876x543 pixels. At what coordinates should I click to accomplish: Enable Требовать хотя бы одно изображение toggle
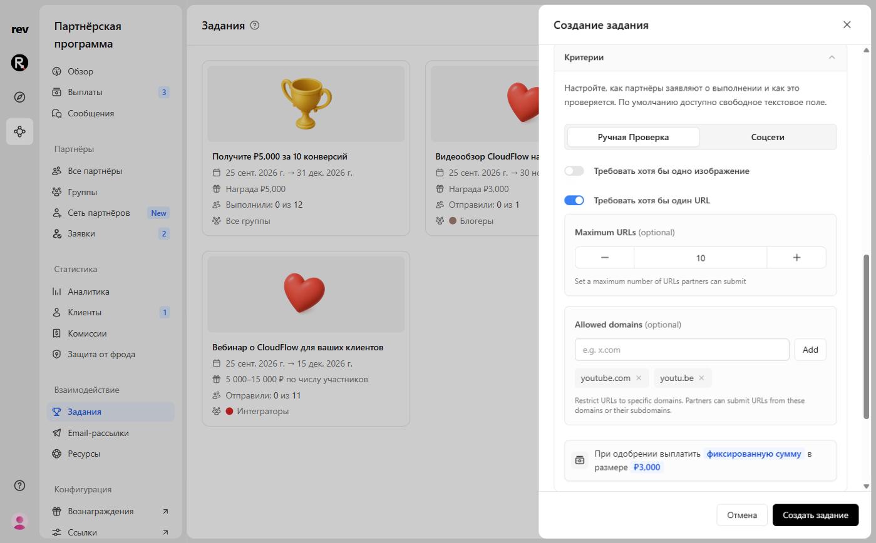click(574, 171)
